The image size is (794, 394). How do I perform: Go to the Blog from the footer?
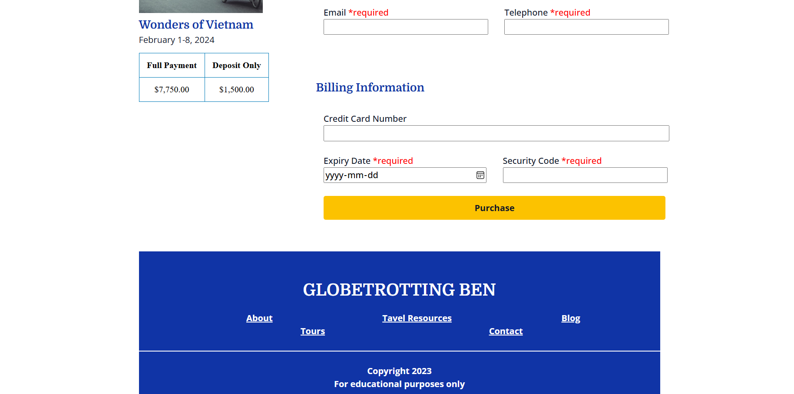click(570, 318)
